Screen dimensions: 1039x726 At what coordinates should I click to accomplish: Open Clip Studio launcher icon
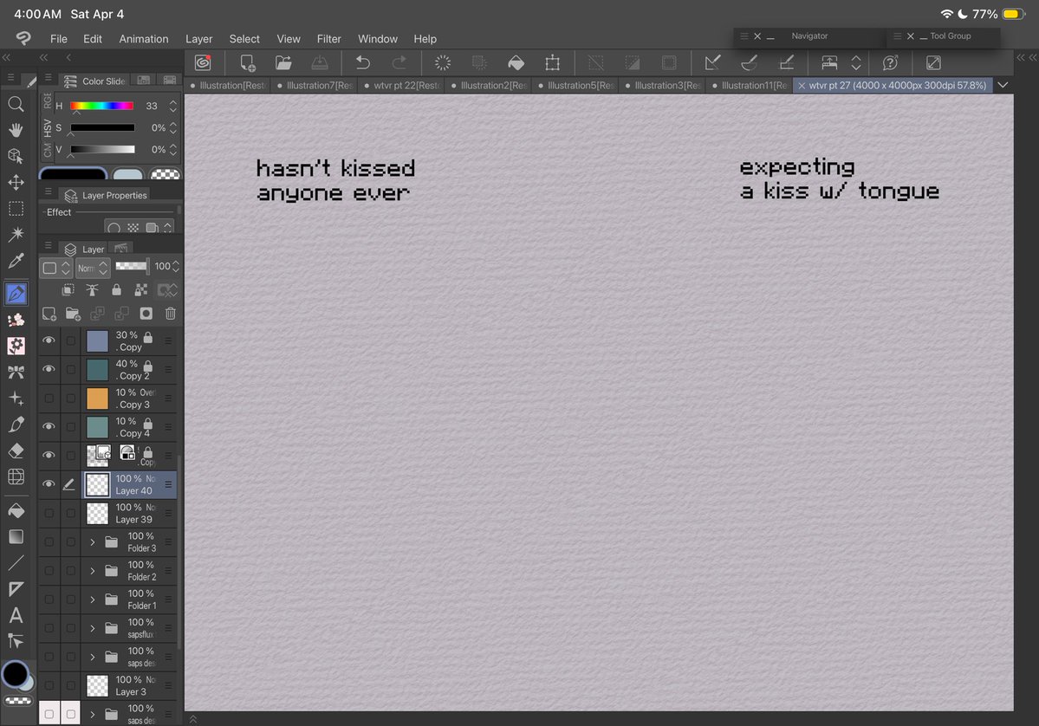203,63
